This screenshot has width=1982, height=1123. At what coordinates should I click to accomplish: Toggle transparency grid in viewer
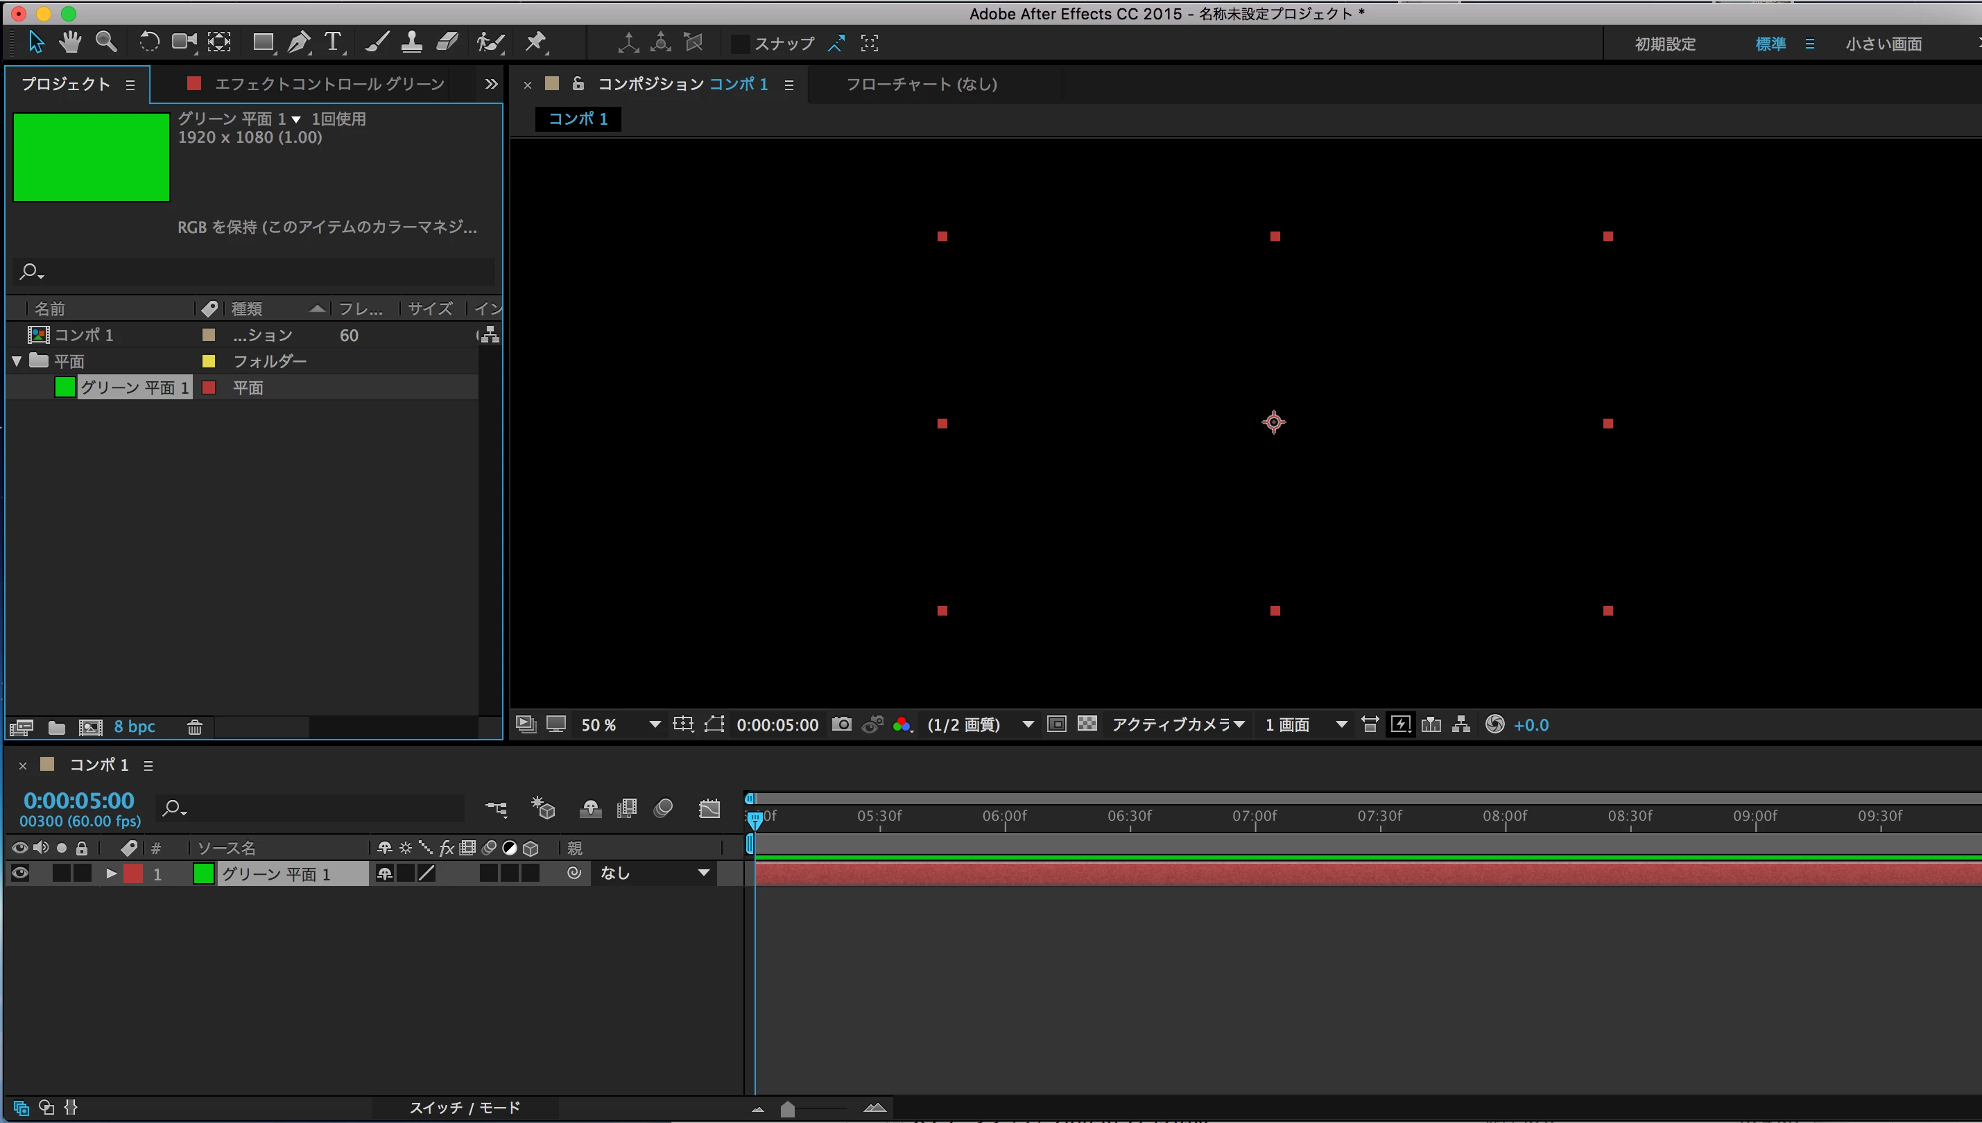[1087, 724]
